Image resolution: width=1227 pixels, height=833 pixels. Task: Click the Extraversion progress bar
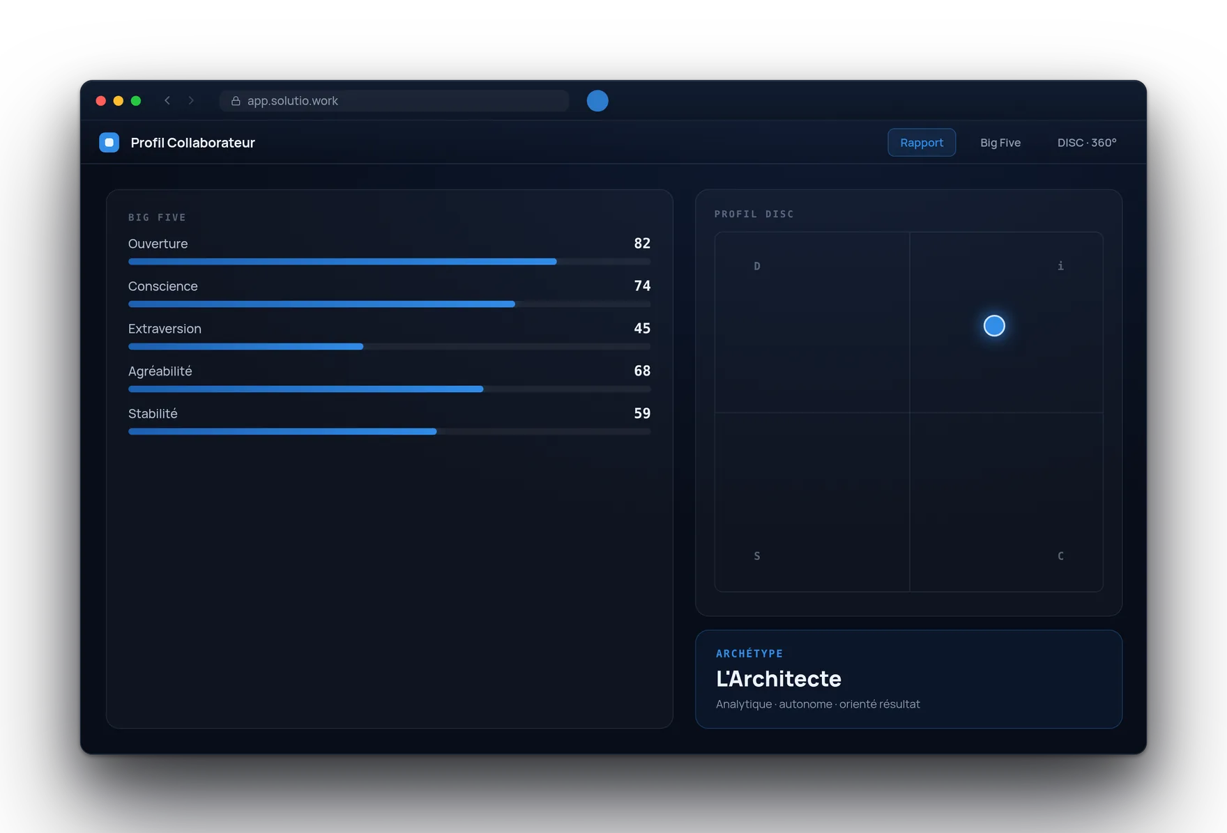389,347
